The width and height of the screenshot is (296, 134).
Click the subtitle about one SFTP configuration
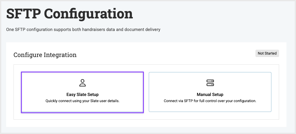tap(83, 30)
